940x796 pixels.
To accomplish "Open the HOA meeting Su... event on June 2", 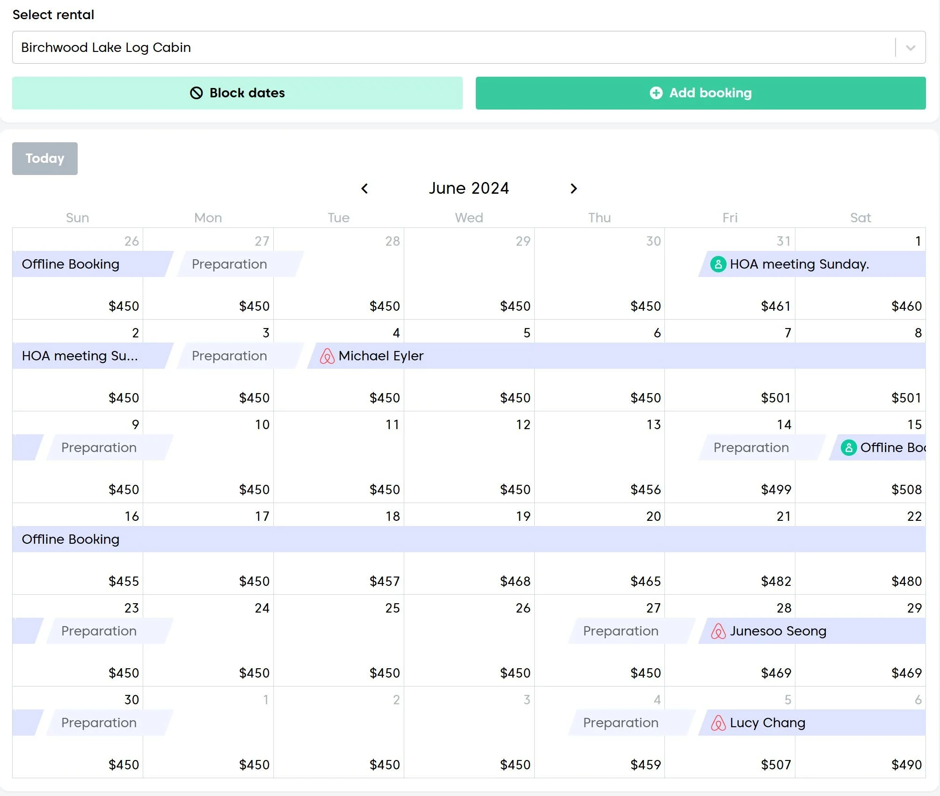I will (x=80, y=356).
